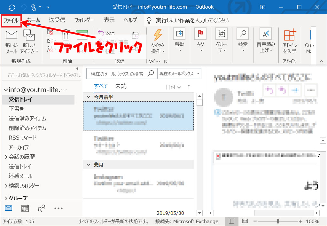The image size is (327, 226).
Task: Toggle sort order arrow next to 日付
Action: [x=189, y=87]
